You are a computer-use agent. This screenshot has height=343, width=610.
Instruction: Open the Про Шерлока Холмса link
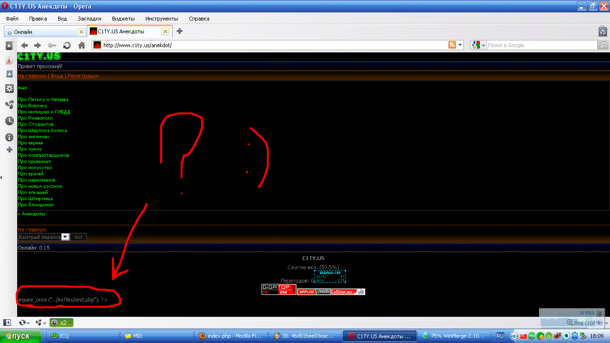42,131
